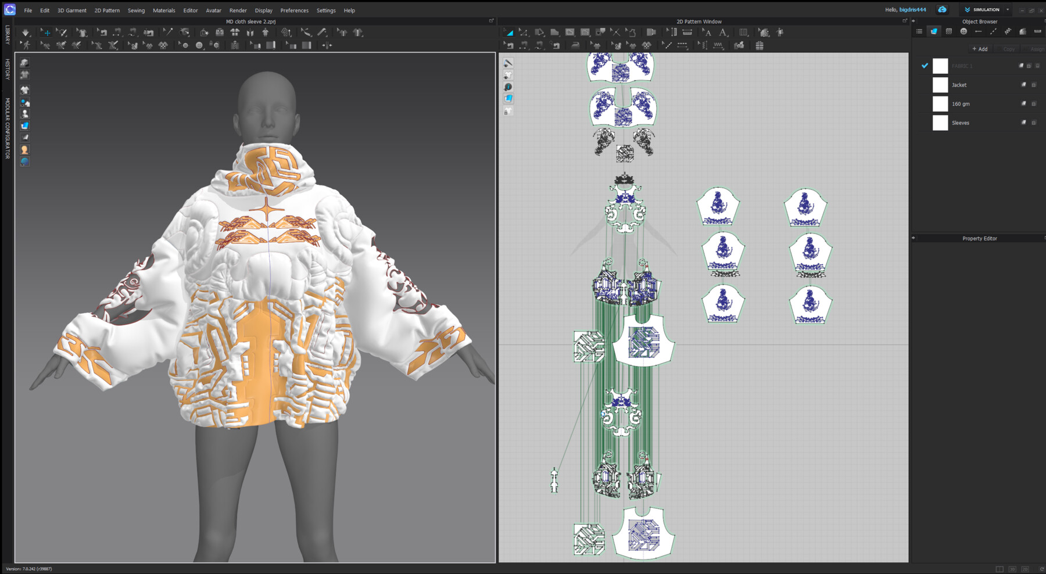Activate the Select/Move tool in 3D toolbar
Image resolution: width=1046 pixels, height=574 pixels.
tap(46, 32)
